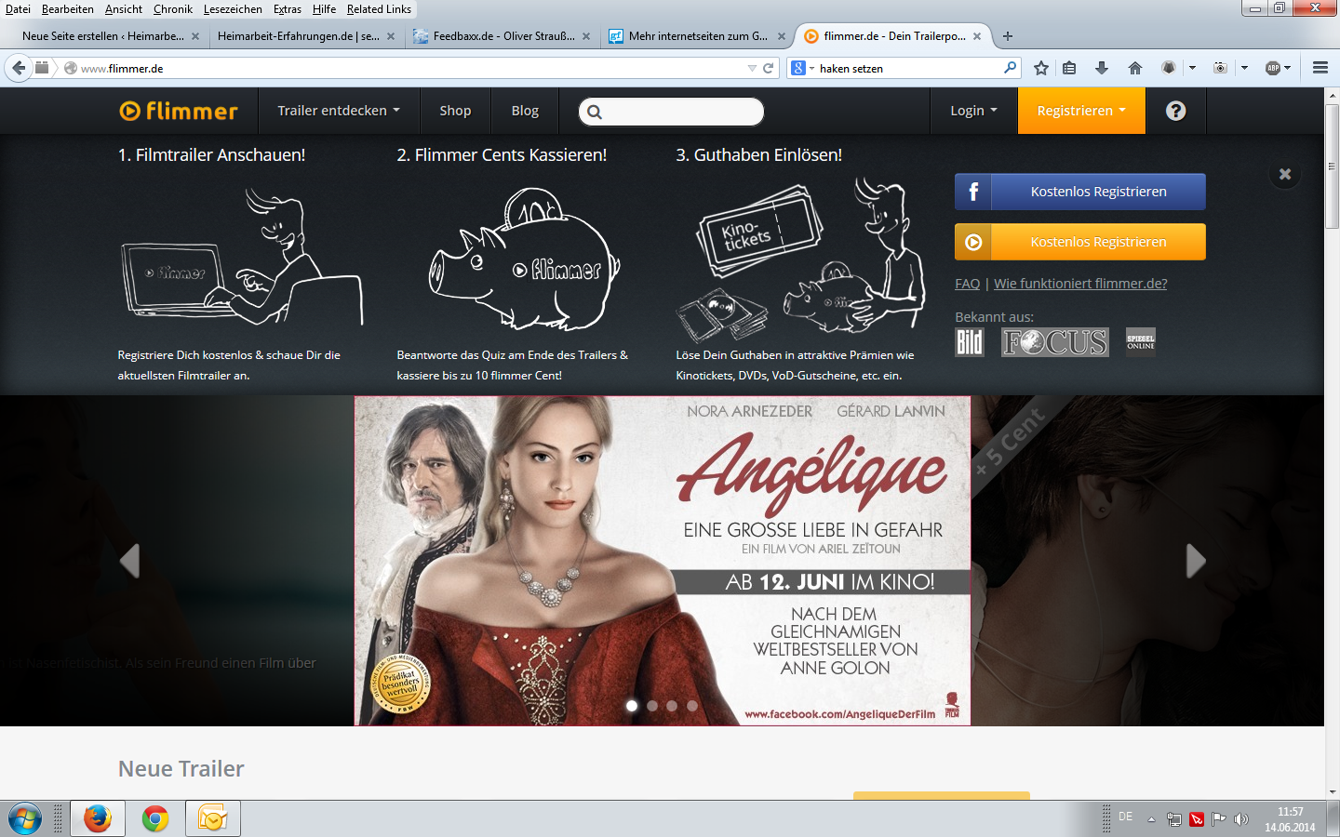
Task: Launch Chrome from the taskbar
Action: tap(155, 818)
